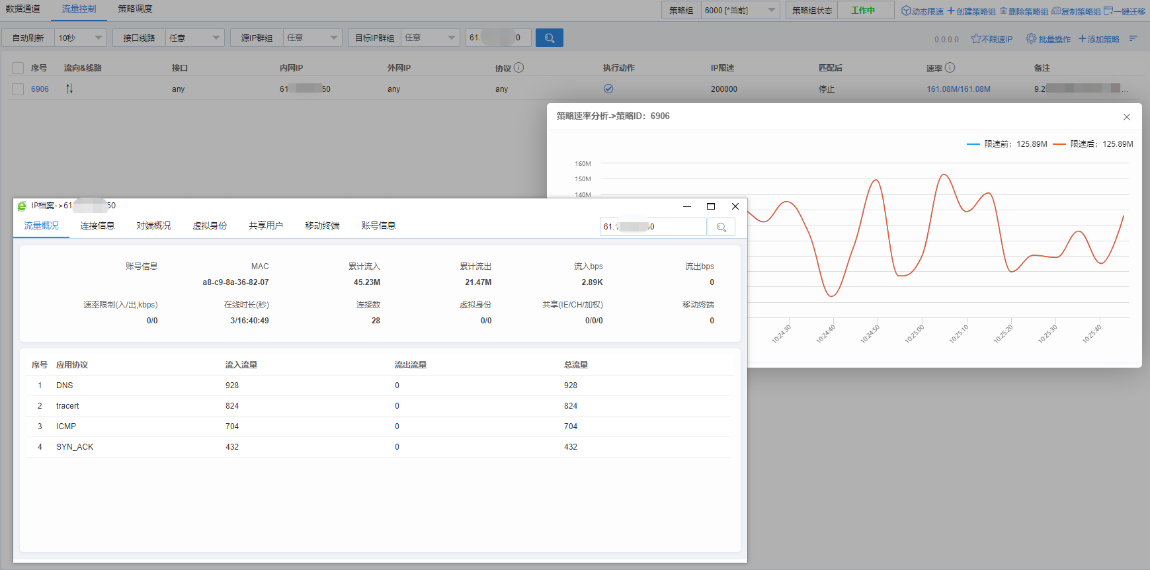Close the 策略速率分析 chart panel
Screen dimensions: 1150x570
click(x=1127, y=117)
